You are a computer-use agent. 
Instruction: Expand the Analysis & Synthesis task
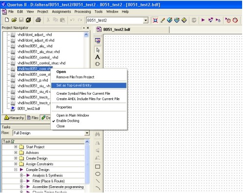point(21,175)
